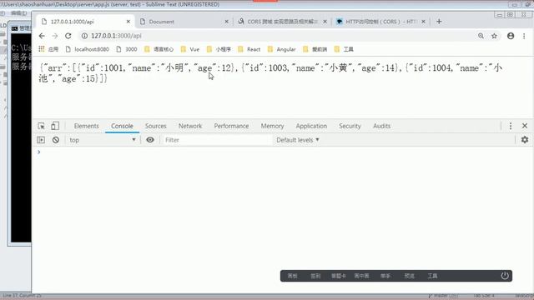Click the power icon on floating toolbar

click(505, 276)
